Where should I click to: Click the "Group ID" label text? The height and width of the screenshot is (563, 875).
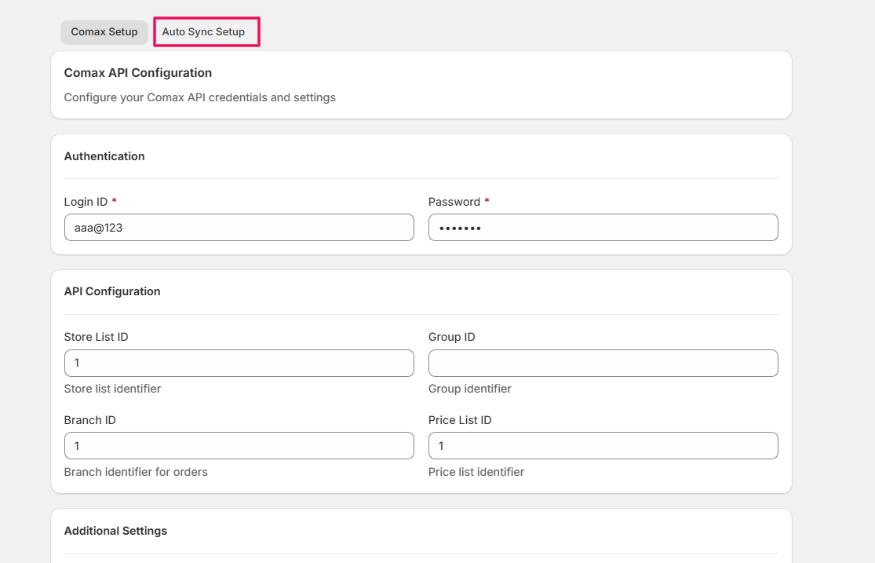click(451, 337)
